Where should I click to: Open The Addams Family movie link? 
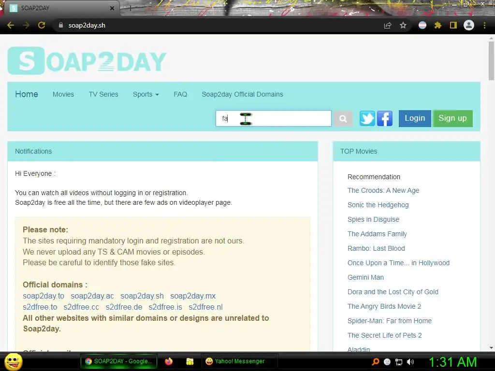(x=377, y=234)
